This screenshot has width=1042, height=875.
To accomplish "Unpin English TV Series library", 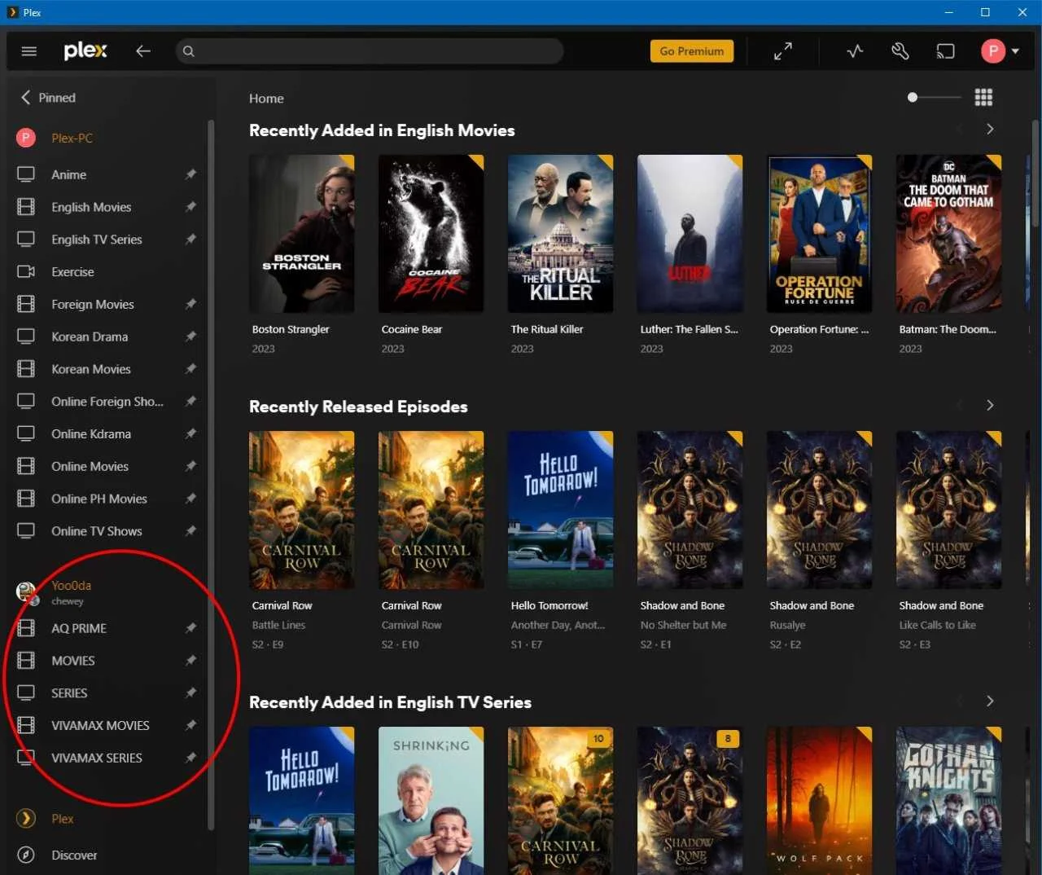I will click(x=190, y=240).
